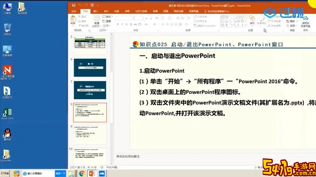Click the bullet list icon
Screen dimensions: 316x177
coord(163,18)
